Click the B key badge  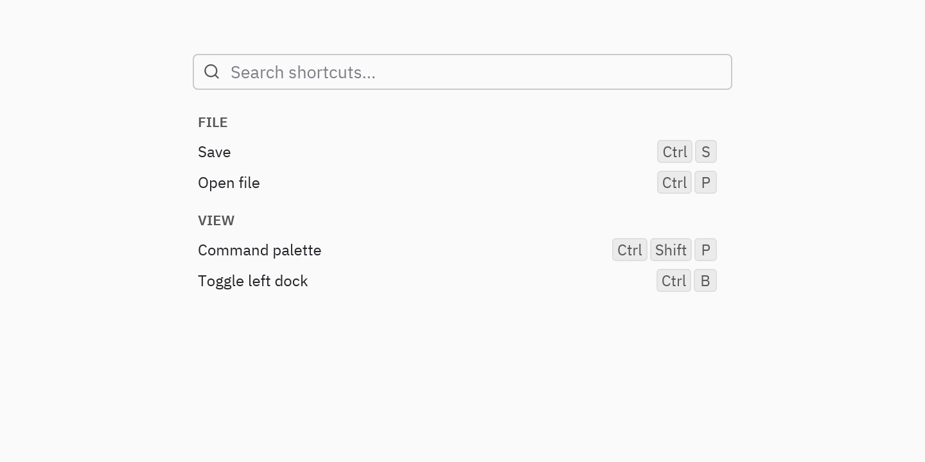point(705,281)
